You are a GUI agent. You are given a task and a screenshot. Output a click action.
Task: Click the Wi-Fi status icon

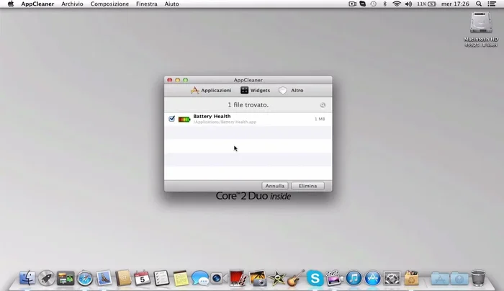click(x=397, y=4)
